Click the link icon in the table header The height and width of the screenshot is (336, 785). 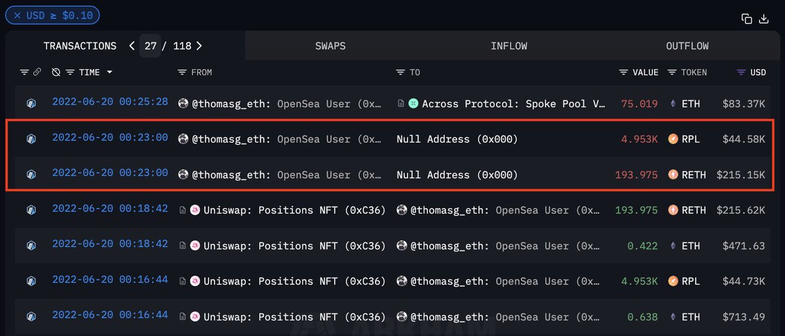(38, 72)
